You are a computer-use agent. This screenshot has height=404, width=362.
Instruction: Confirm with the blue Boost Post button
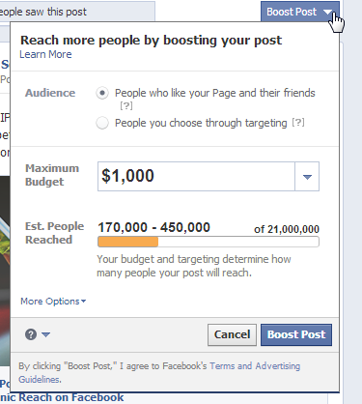pyautogui.click(x=296, y=334)
